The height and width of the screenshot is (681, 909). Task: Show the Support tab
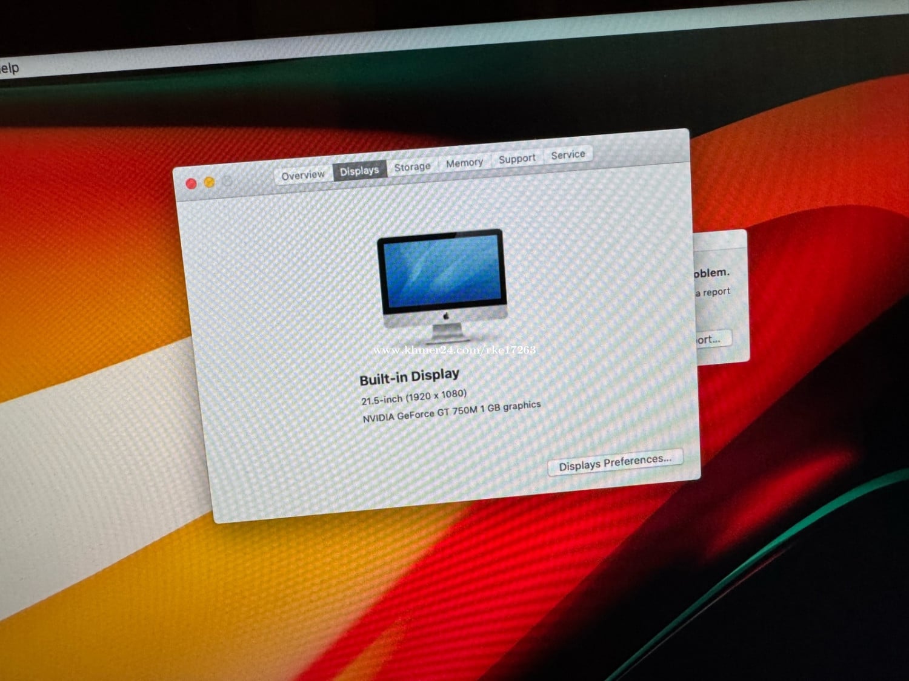(x=517, y=159)
